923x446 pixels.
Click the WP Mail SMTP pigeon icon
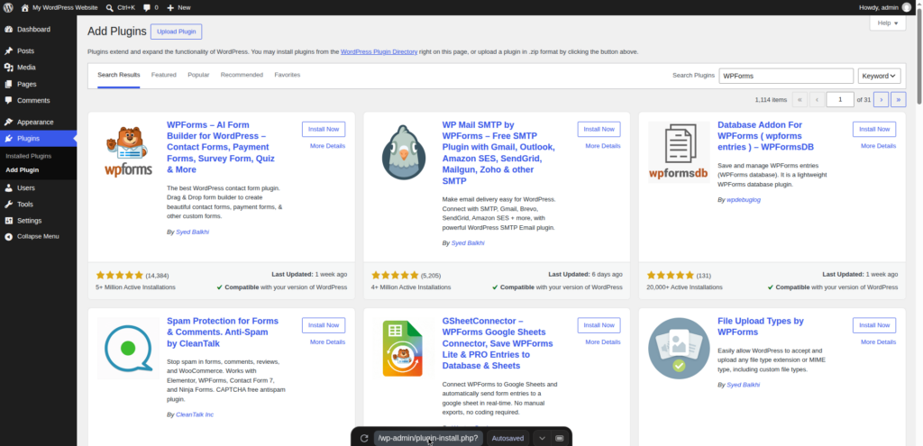point(404,152)
